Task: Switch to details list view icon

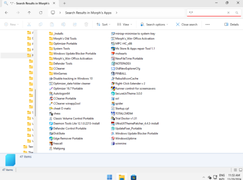Action: [235, 170]
